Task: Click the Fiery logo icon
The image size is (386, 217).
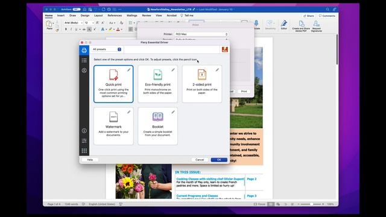Action: [224, 49]
